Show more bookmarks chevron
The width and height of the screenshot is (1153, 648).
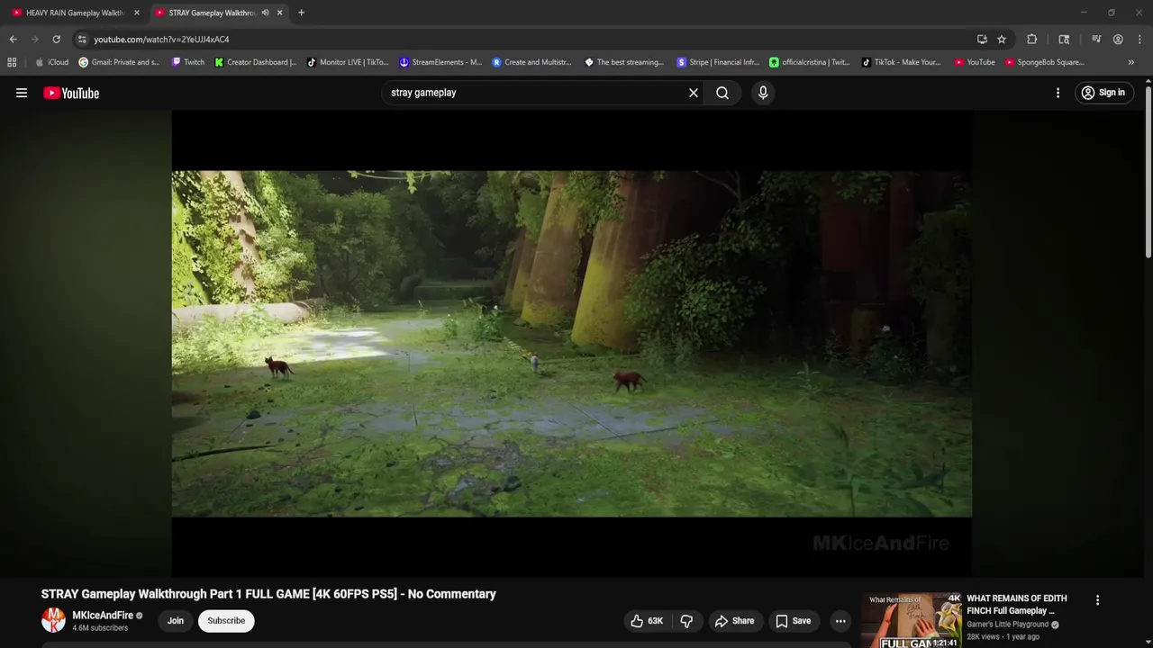point(1131,62)
